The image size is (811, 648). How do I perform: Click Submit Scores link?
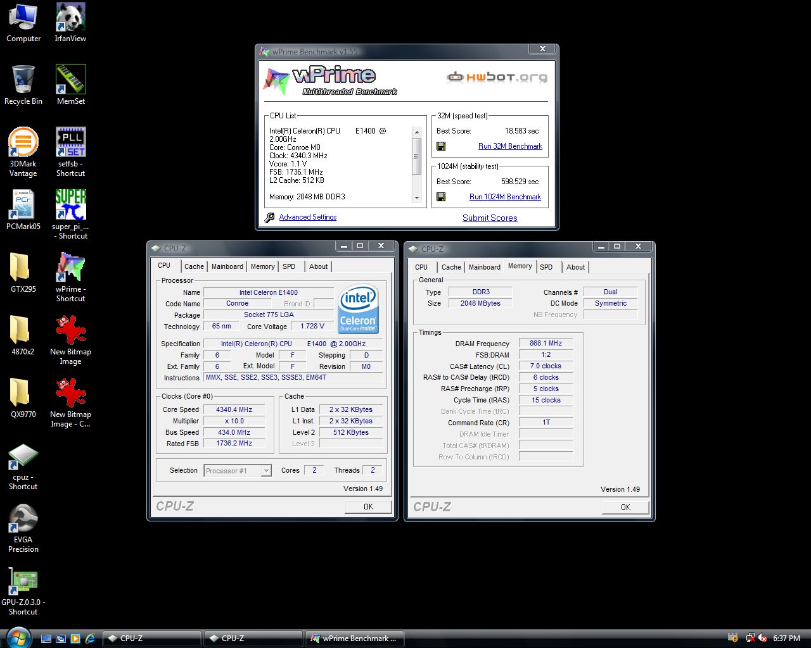point(490,218)
